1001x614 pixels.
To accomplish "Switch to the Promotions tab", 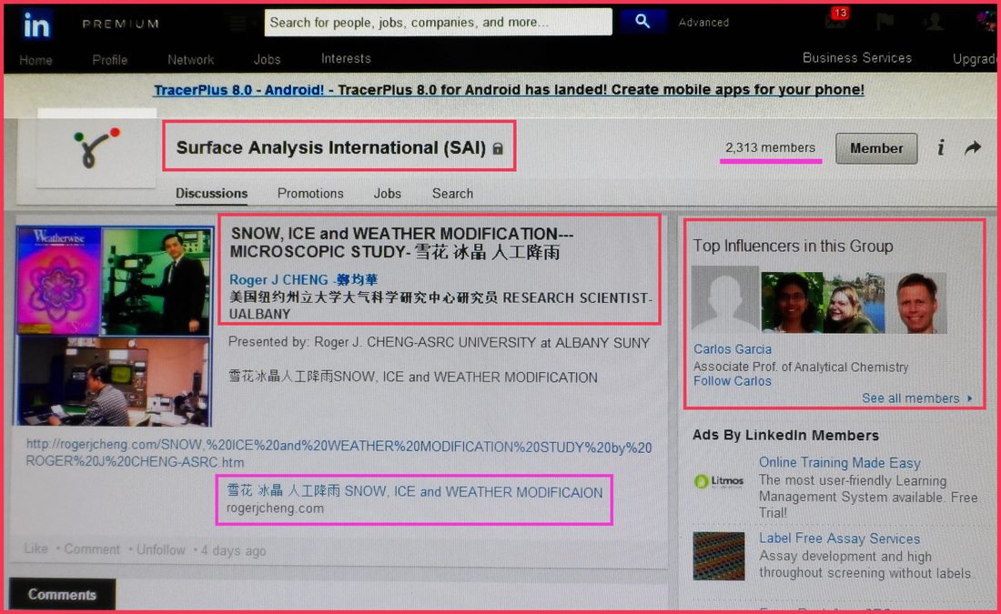I will (x=310, y=194).
